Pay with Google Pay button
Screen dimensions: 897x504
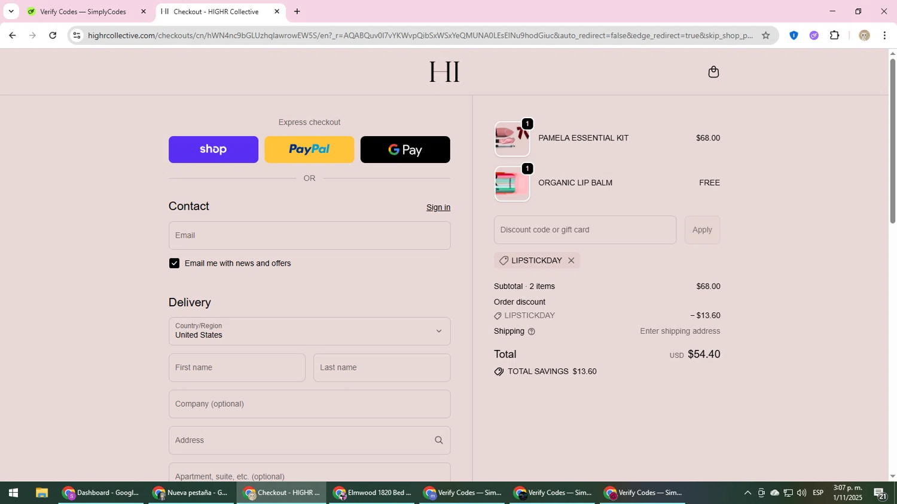point(405,149)
